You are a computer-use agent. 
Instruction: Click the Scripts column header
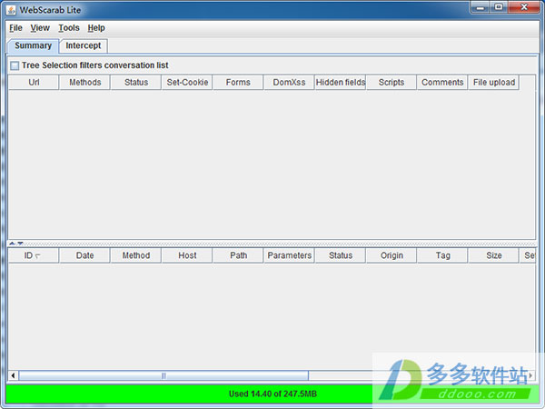click(391, 83)
